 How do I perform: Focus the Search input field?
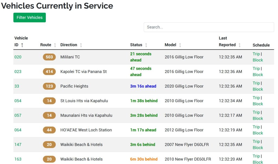point(208,27)
